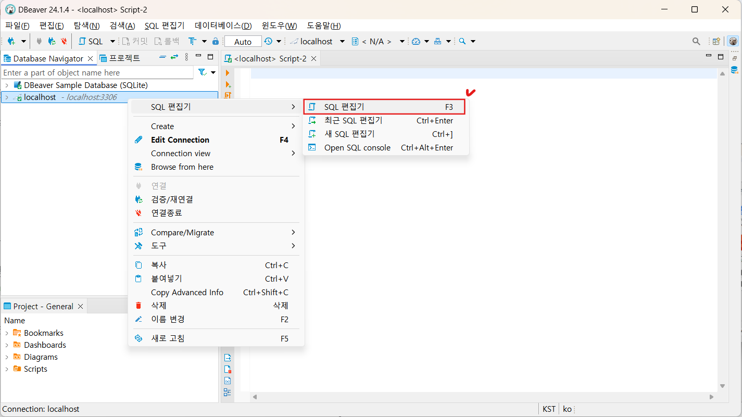
Task: Open the 탐색(N) menu
Action: (x=86, y=26)
